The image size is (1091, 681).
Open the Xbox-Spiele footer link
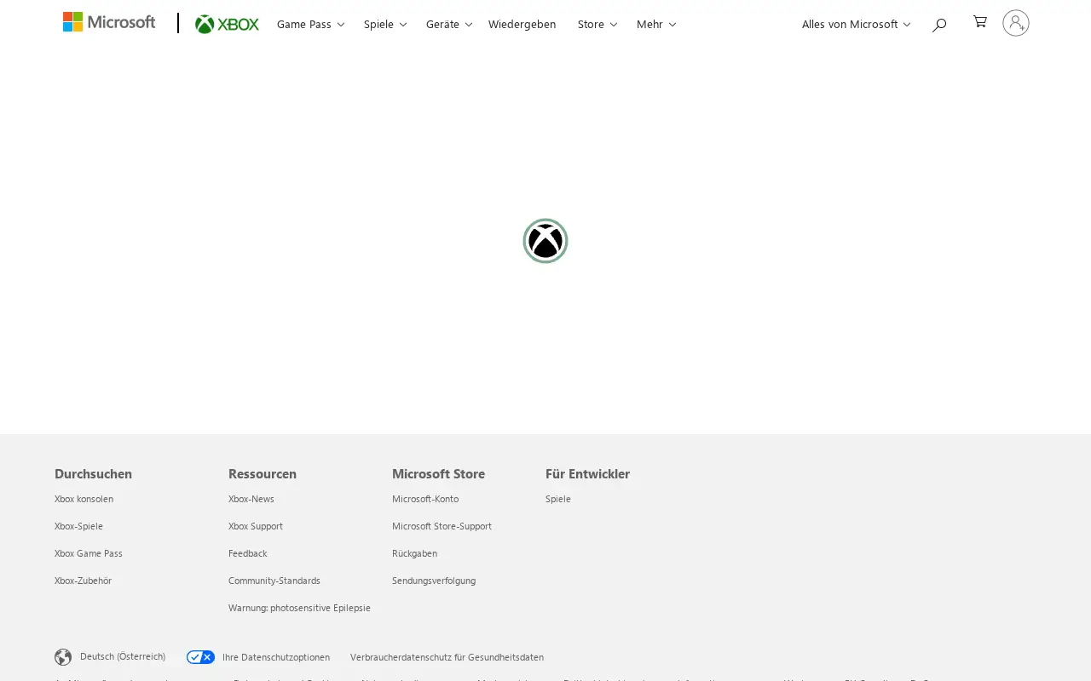[78, 526]
